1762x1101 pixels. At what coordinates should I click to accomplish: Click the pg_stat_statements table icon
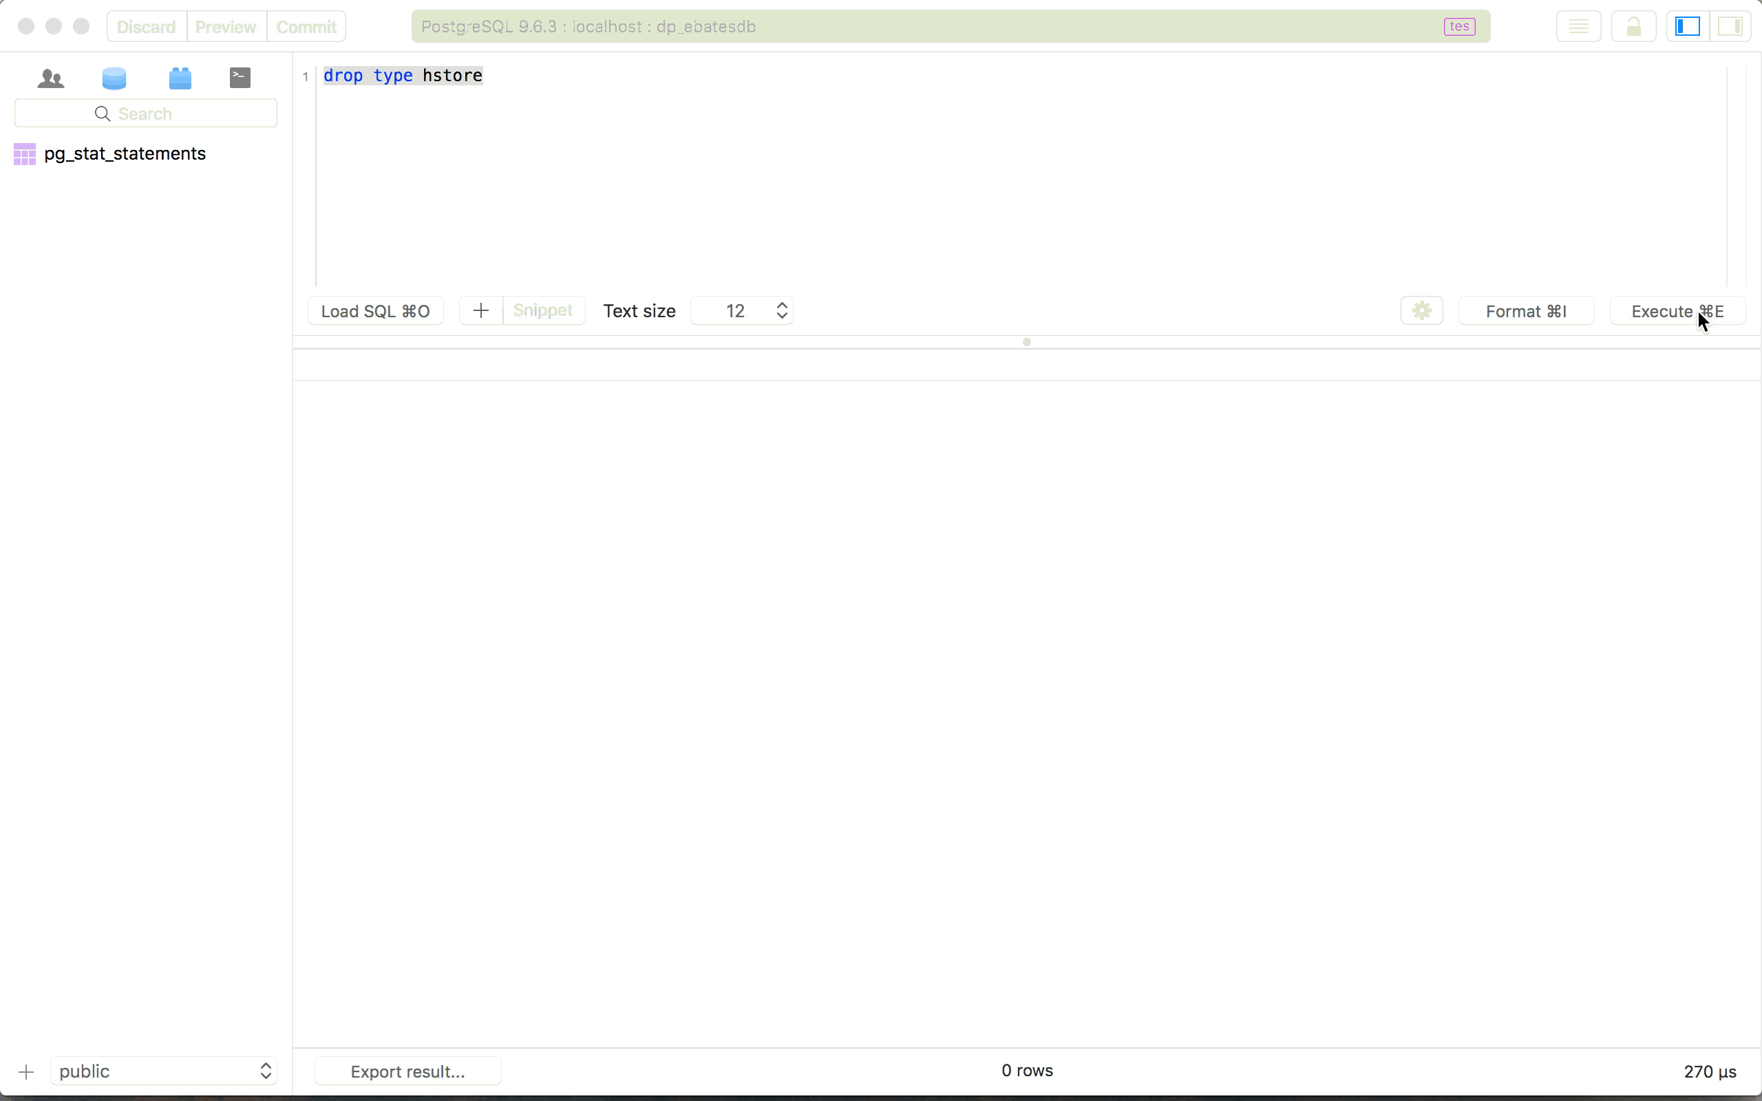click(25, 153)
